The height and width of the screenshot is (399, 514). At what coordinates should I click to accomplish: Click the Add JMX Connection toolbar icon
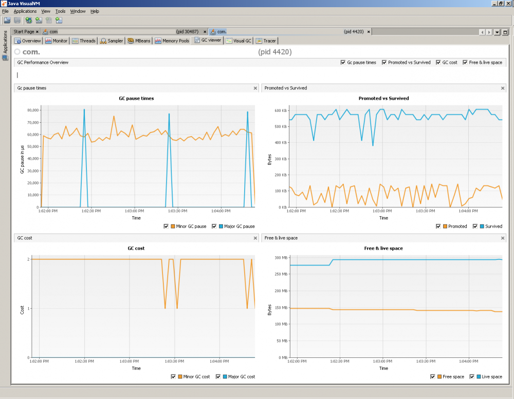point(39,21)
